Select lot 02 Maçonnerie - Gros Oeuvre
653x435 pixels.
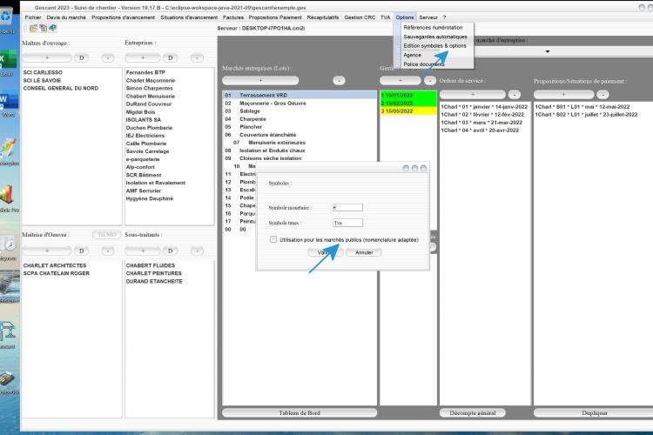click(300, 104)
